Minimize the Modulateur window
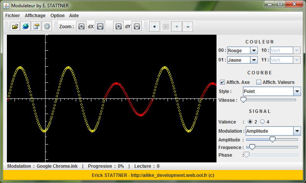Screen dimensions: 306x183 (x=270, y=4)
